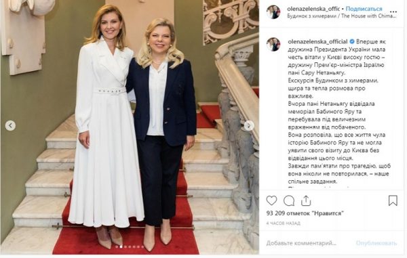The height and width of the screenshot is (258, 407).
Task: Open the three-dot more options menu
Action: (393, 12)
